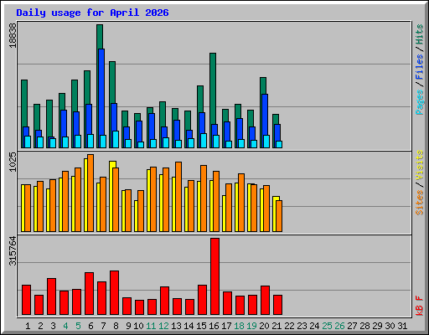Click the yellow visits bar for day 21
429x335 pixels.
(x=274, y=214)
